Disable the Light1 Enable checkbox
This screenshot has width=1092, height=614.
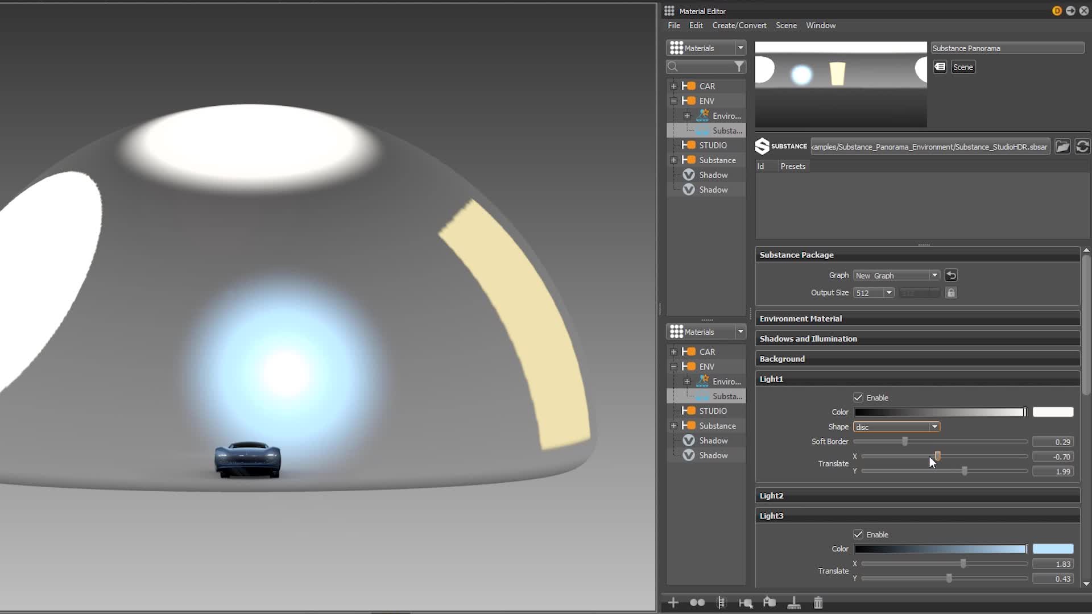(x=858, y=397)
